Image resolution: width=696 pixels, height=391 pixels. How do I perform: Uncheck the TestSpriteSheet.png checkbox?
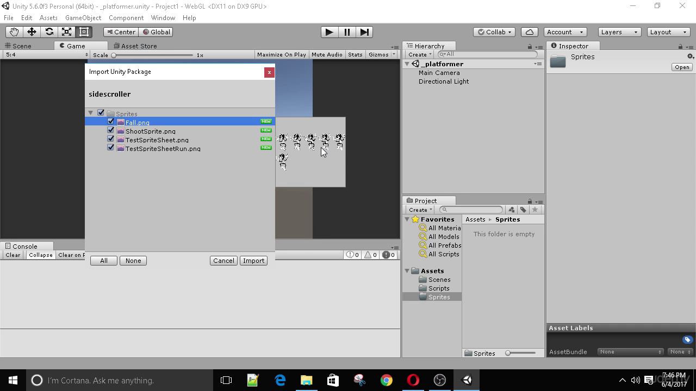[x=111, y=139]
